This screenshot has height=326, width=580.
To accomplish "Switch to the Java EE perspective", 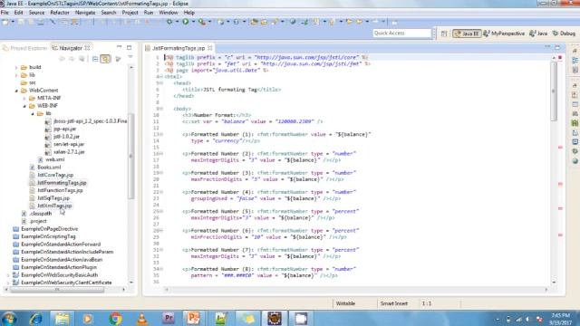I will [468, 34].
